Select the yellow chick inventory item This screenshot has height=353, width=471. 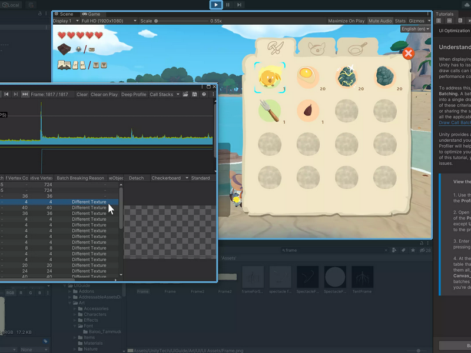[270, 78]
